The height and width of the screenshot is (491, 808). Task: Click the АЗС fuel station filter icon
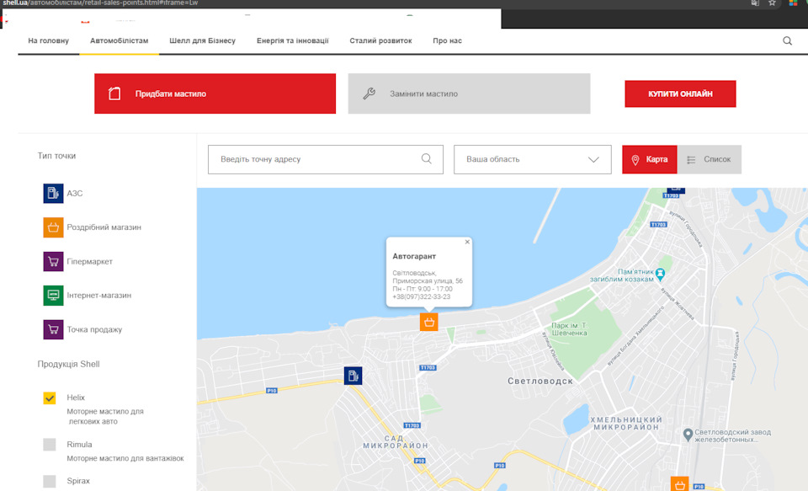click(x=53, y=194)
